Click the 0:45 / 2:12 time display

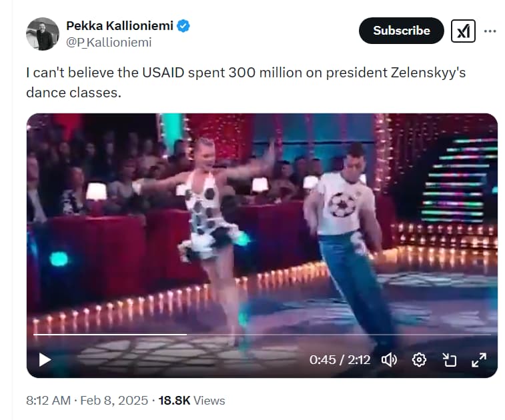(x=340, y=360)
